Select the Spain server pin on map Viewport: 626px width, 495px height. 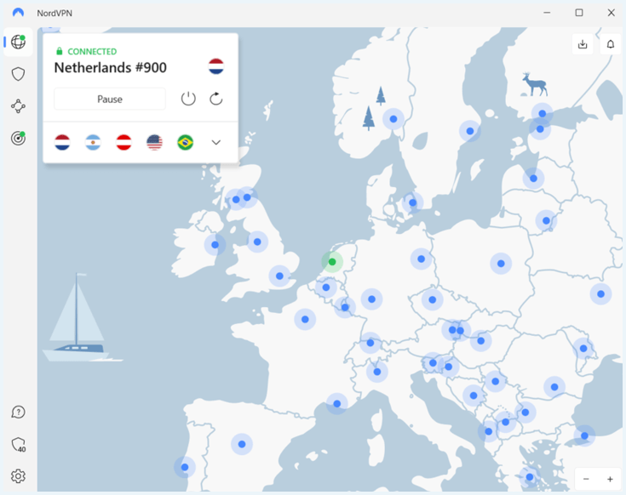[x=242, y=444]
